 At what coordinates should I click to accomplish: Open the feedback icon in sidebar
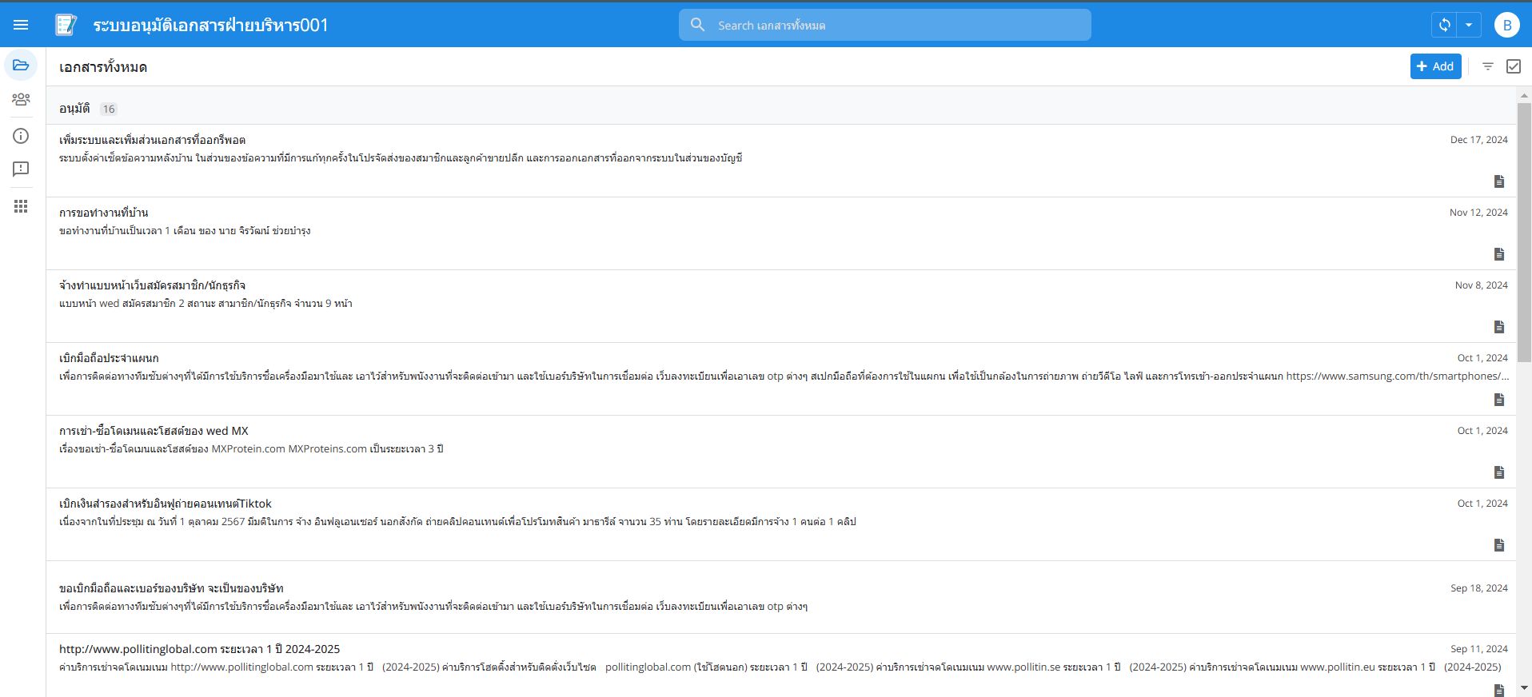pyautogui.click(x=21, y=169)
